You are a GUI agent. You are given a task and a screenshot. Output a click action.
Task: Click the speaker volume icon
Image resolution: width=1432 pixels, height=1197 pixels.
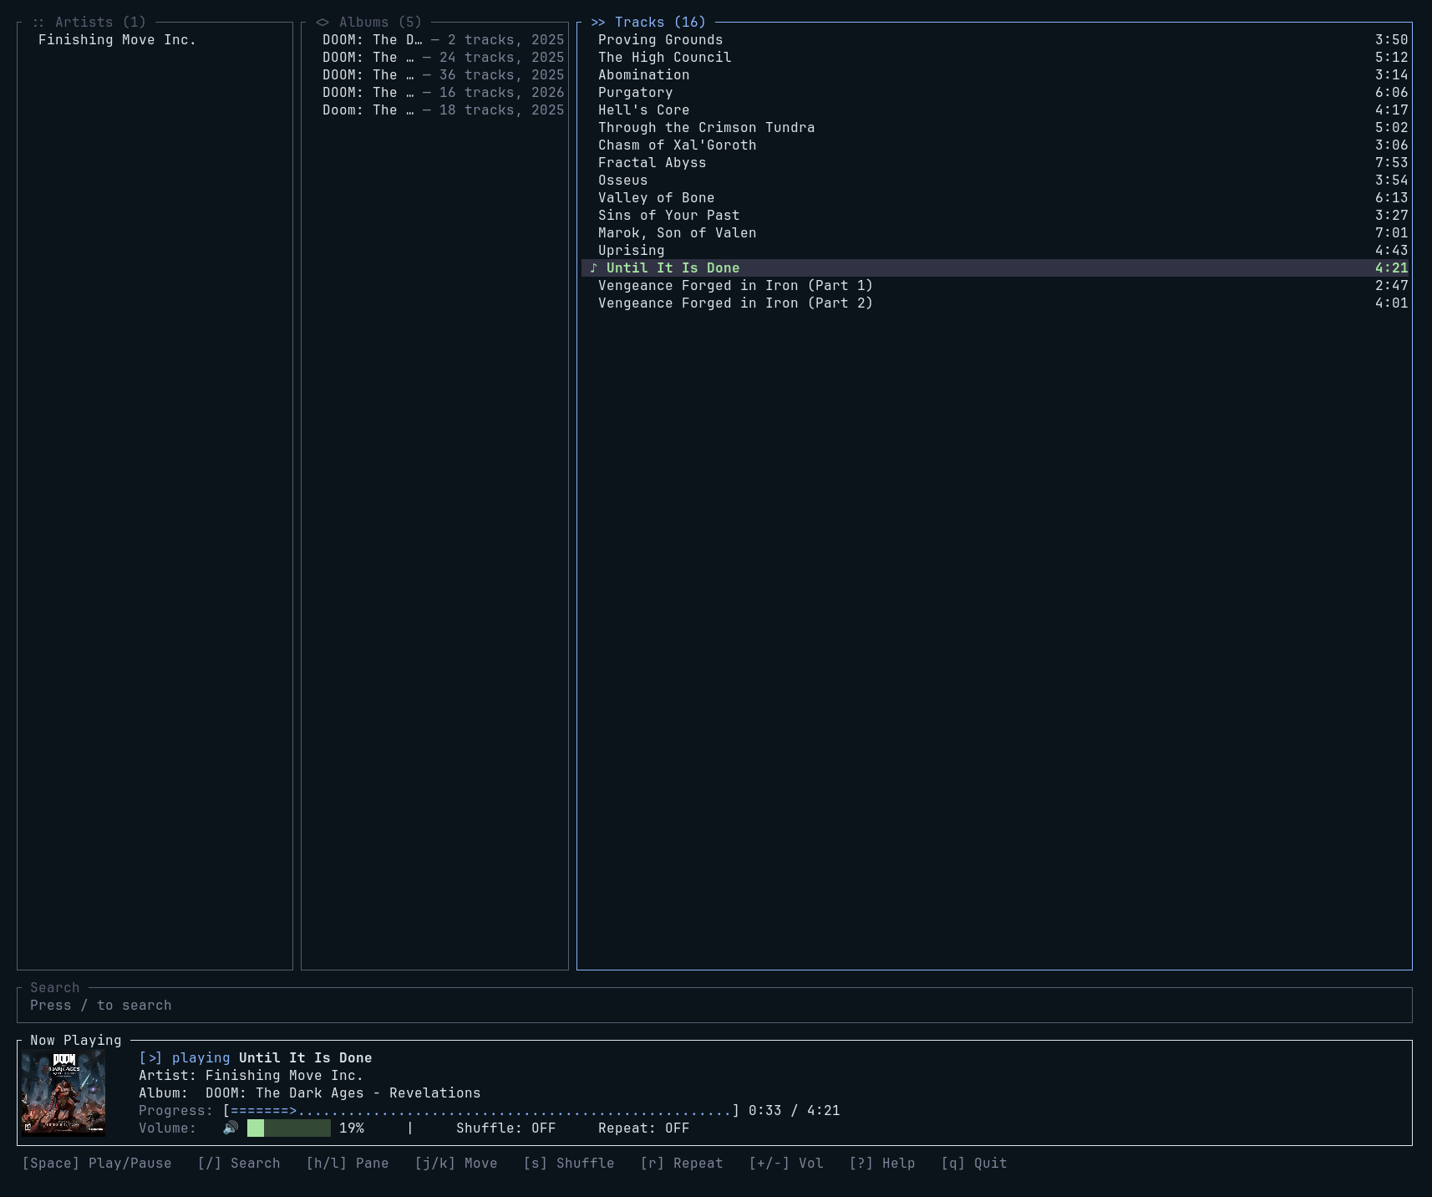[x=231, y=1128]
